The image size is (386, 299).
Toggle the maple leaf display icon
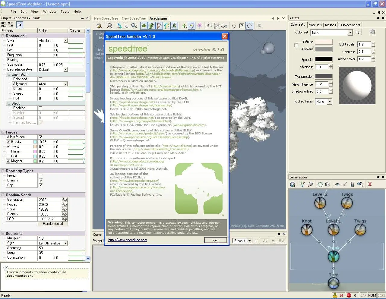144,26
